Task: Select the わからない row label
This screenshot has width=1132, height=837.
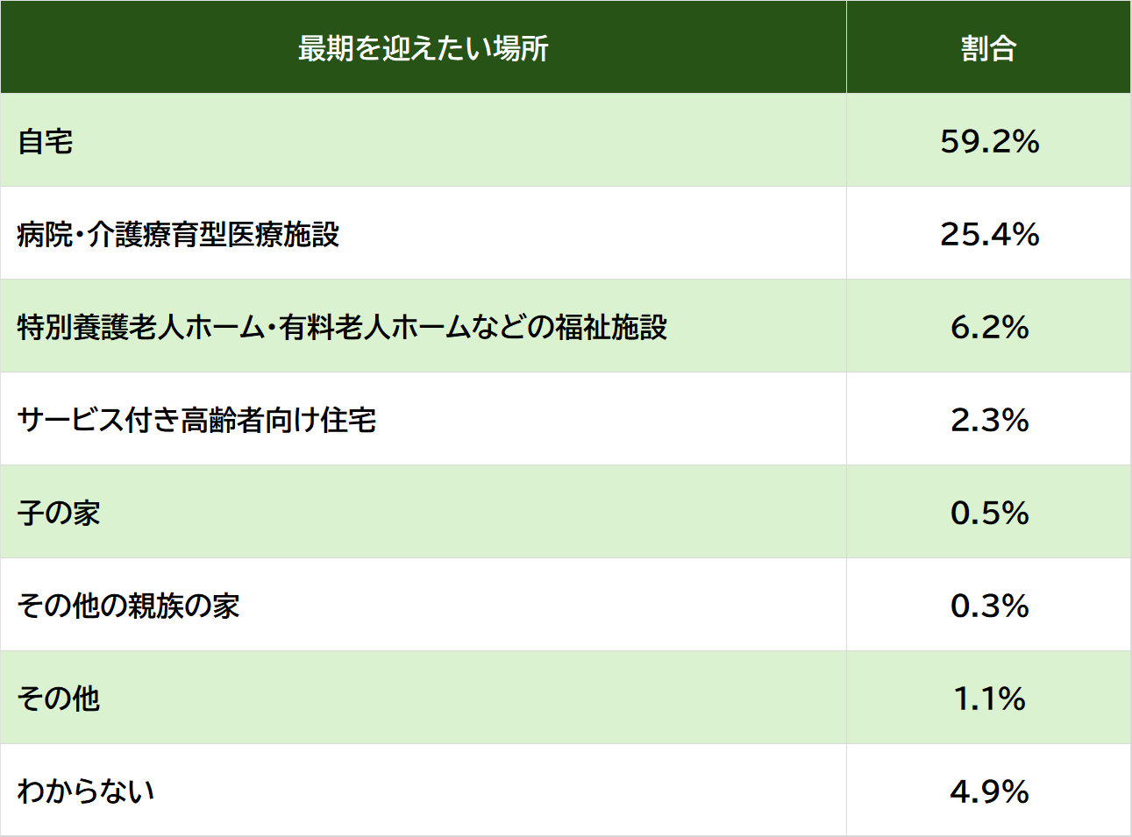Action: click(x=86, y=791)
